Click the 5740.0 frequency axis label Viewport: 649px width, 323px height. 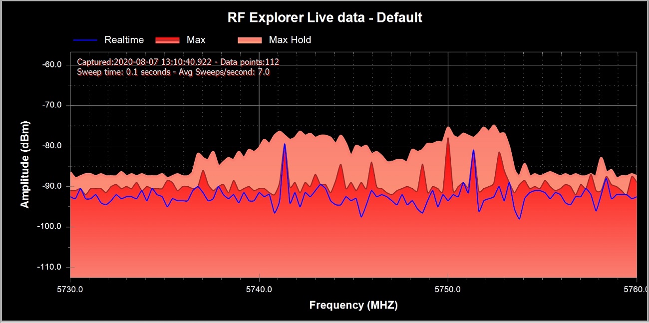[259, 289]
